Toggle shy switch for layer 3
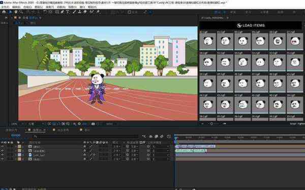Image resolution: width=305 pixels, height=190 pixels. click(84, 155)
